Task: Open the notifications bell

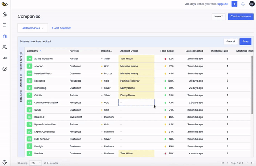Action: click(x=243, y=4)
